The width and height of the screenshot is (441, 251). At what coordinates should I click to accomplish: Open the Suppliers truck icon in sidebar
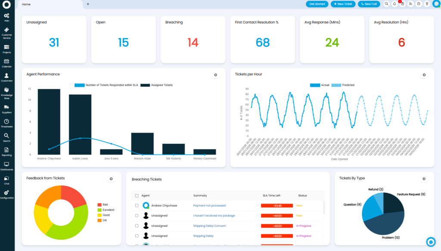(7, 108)
